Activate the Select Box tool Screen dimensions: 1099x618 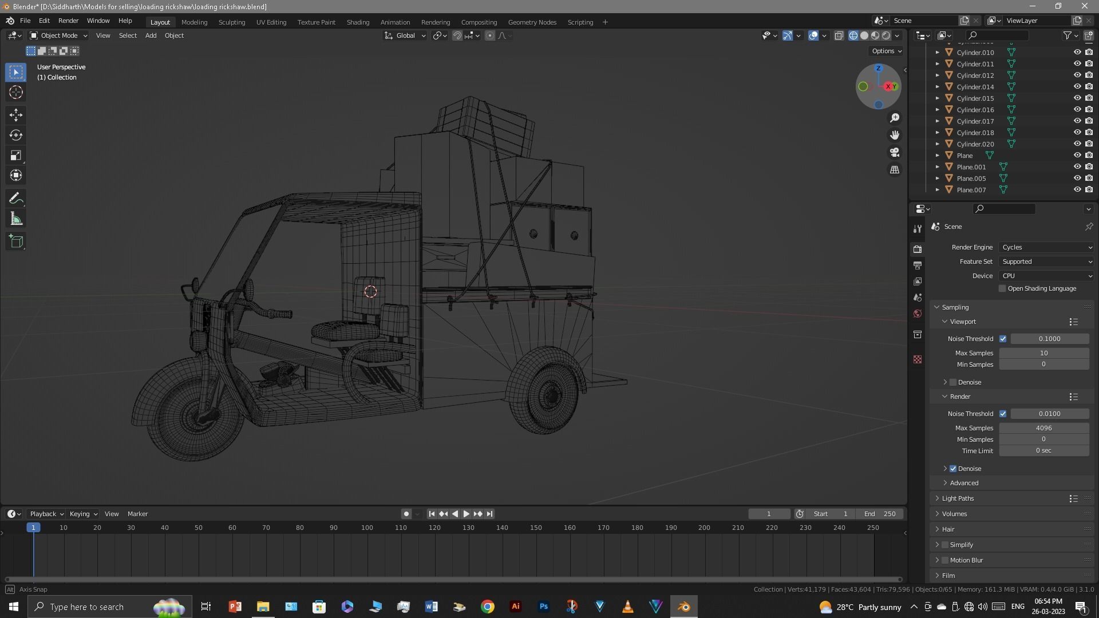pos(16,72)
